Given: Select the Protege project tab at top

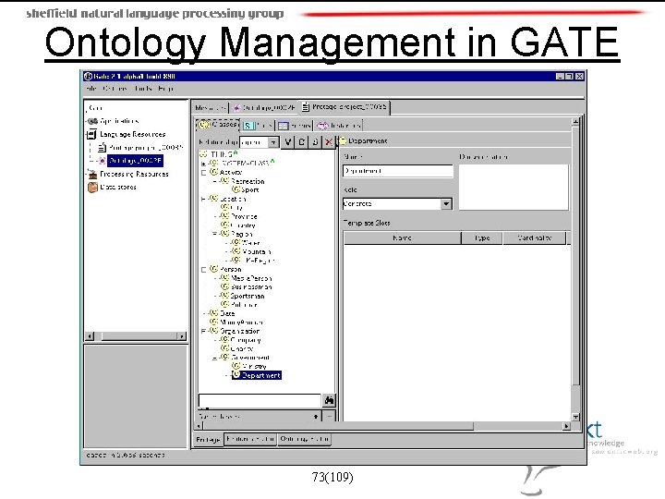Looking at the screenshot, I should tap(345, 107).
